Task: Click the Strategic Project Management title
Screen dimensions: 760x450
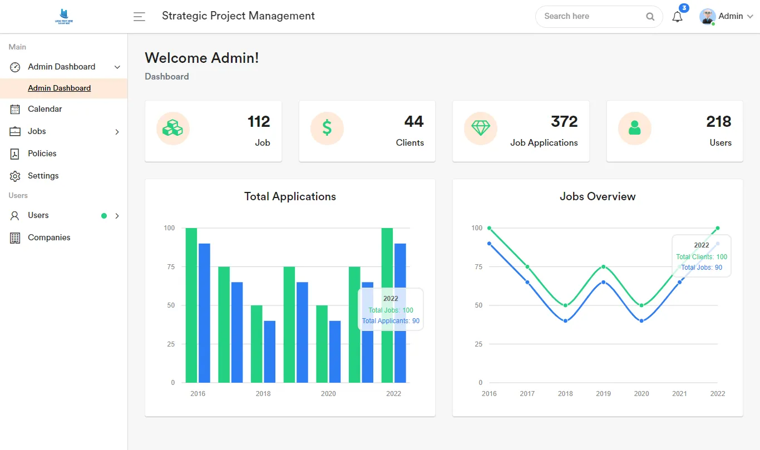Action: pyautogui.click(x=238, y=16)
